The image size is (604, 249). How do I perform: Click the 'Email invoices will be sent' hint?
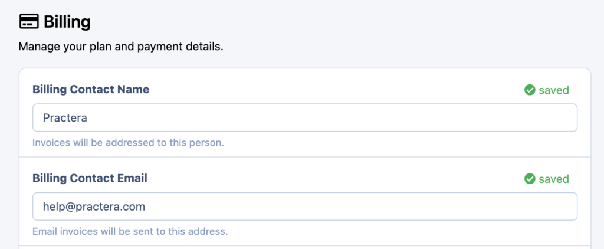click(130, 231)
